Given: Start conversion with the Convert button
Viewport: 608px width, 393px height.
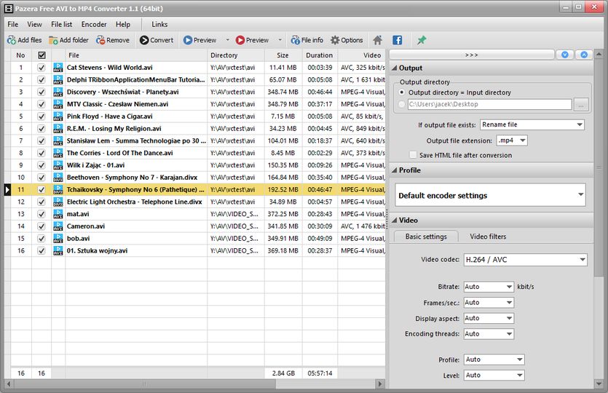Looking at the screenshot, I should coord(157,40).
